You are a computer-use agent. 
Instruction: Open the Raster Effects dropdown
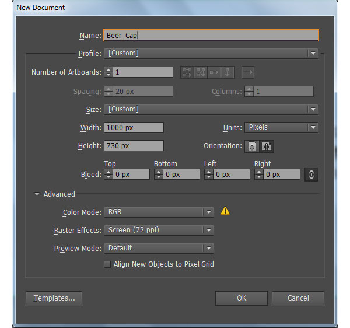(x=159, y=230)
